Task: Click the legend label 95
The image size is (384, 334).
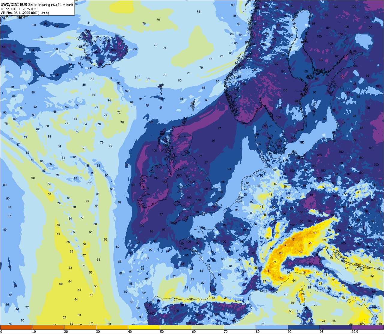Action: (x=322, y=332)
